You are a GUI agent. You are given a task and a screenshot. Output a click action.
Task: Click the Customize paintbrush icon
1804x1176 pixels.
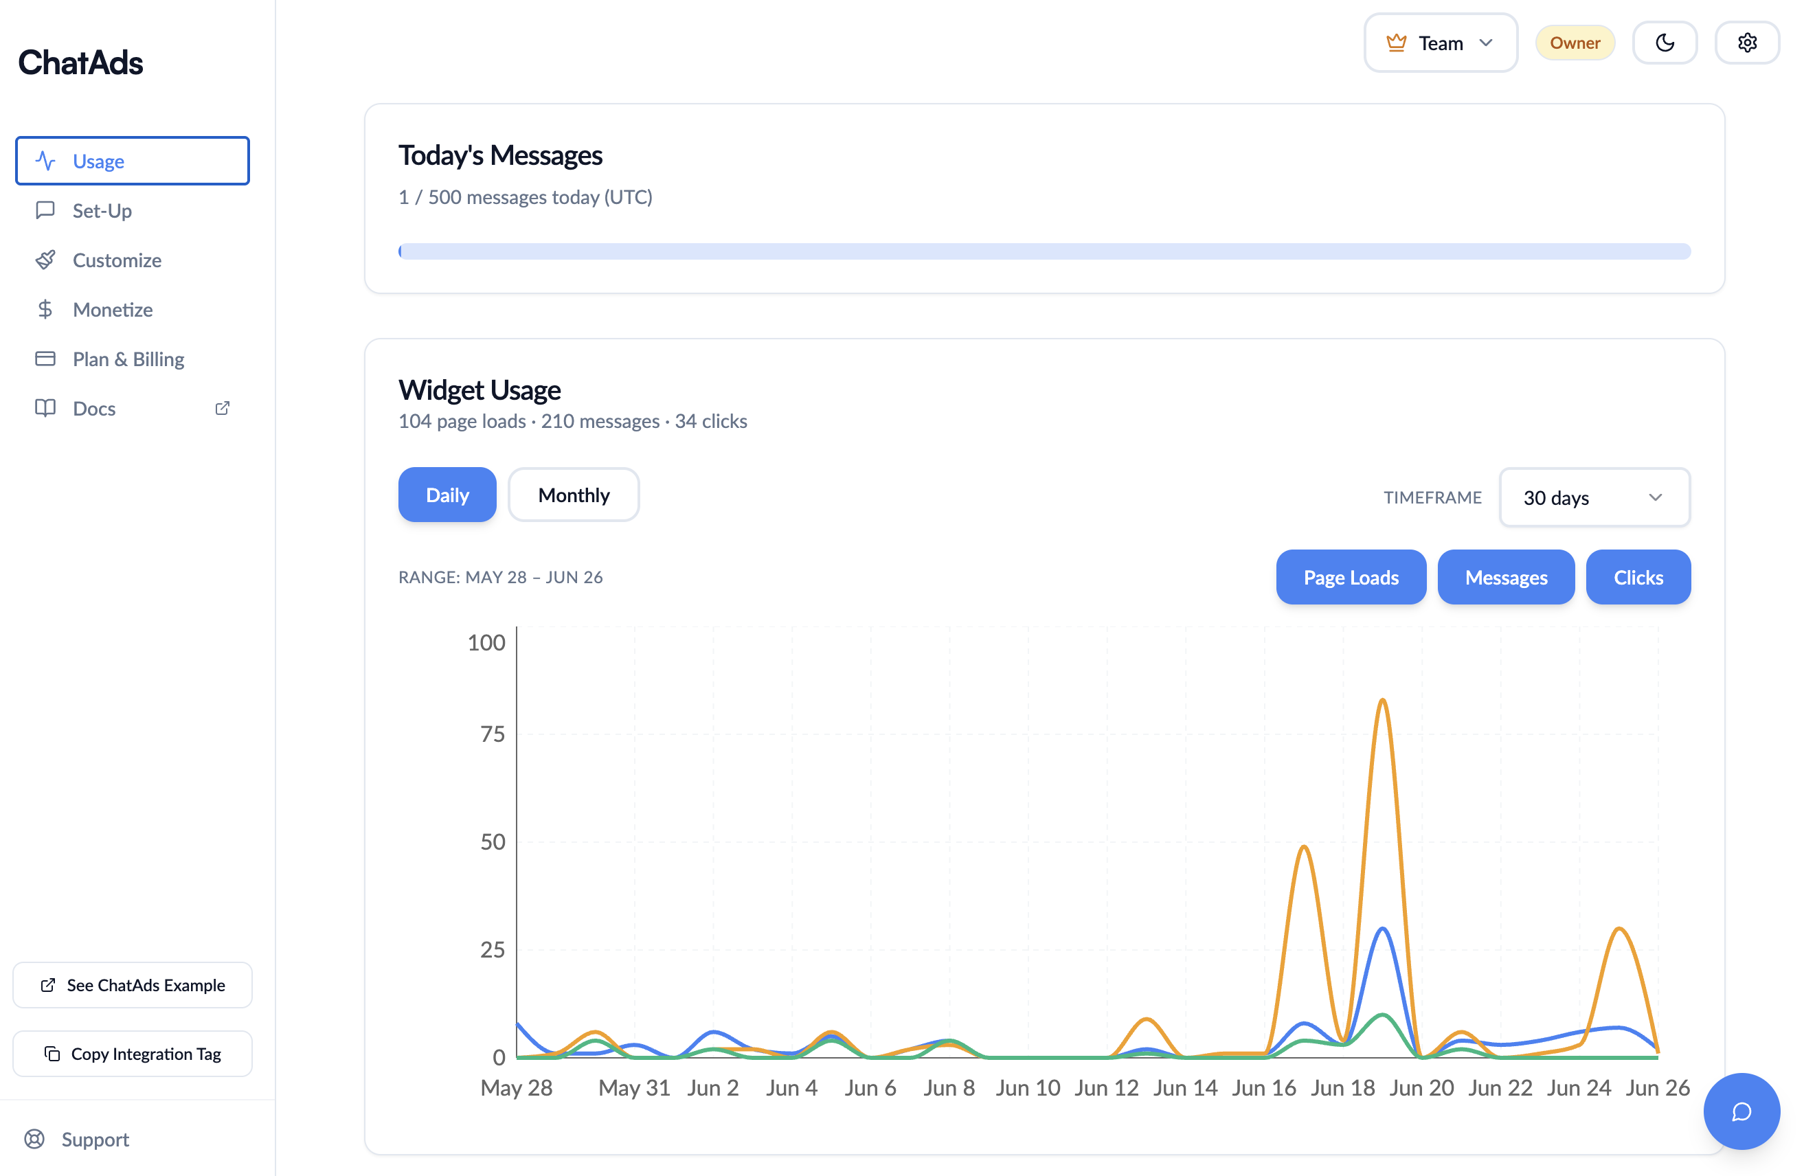[45, 260]
